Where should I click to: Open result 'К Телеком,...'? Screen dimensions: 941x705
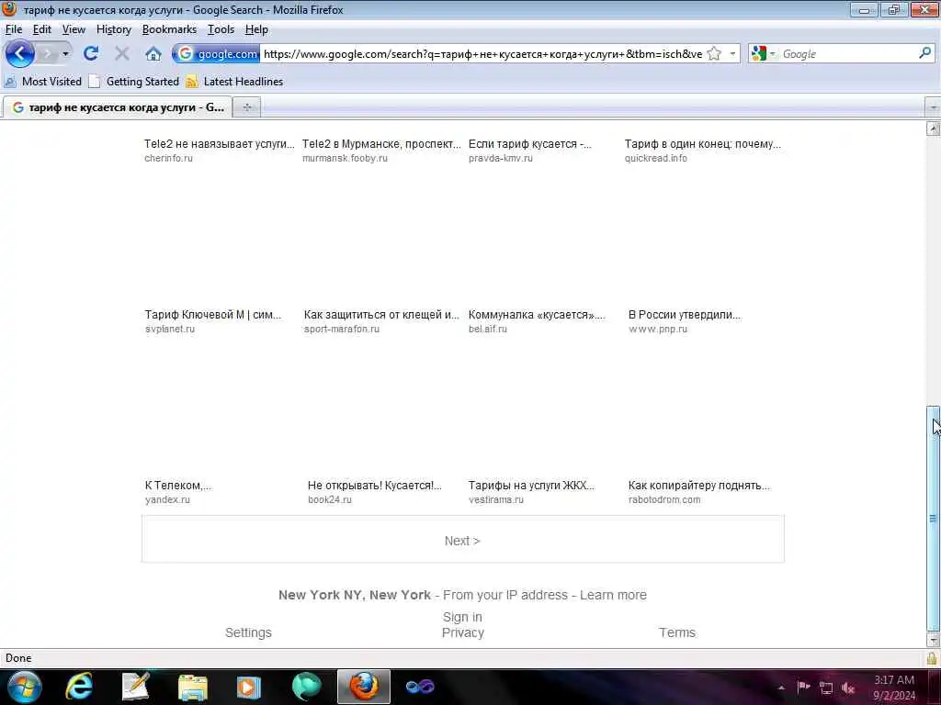[x=178, y=486]
